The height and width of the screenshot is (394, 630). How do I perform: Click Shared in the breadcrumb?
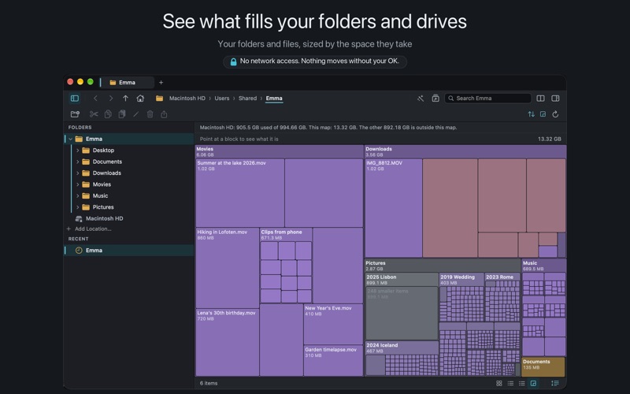(x=247, y=98)
